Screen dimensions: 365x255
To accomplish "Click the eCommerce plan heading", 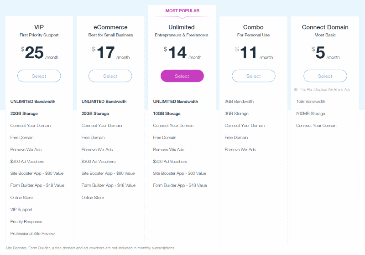I will tap(110, 27).
